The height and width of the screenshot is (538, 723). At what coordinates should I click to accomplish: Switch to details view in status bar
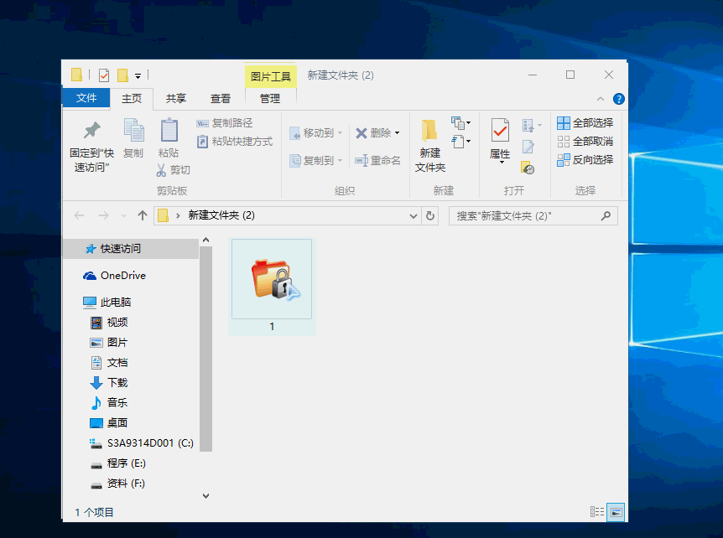pos(597,512)
